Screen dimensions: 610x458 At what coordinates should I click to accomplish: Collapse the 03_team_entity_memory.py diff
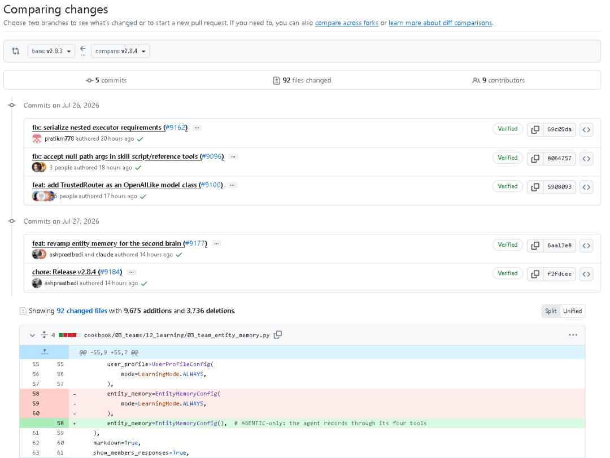point(32,335)
